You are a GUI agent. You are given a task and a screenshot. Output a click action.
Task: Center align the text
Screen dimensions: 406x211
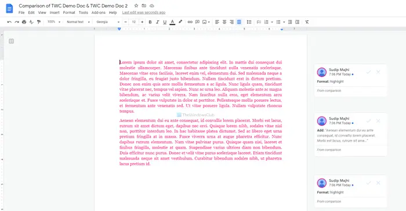pos(224,22)
